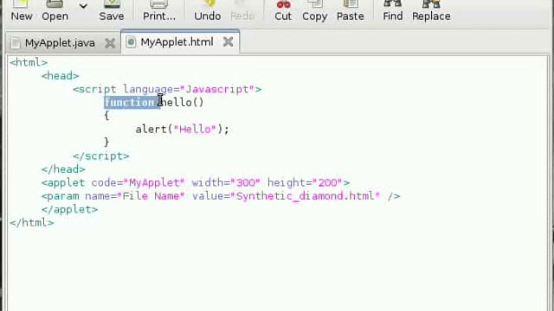Close the MyApplet.html tab
This screenshot has width=554, height=311.
pyautogui.click(x=229, y=42)
